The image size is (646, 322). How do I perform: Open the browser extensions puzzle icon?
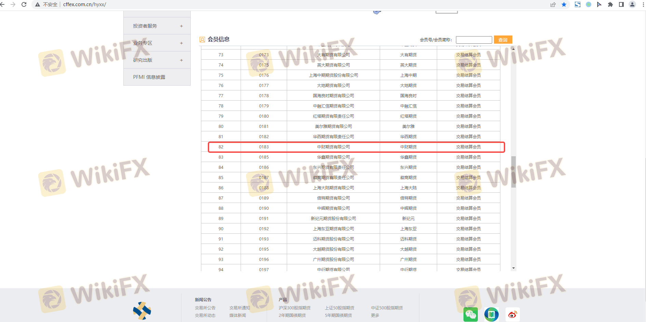pyautogui.click(x=610, y=4)
